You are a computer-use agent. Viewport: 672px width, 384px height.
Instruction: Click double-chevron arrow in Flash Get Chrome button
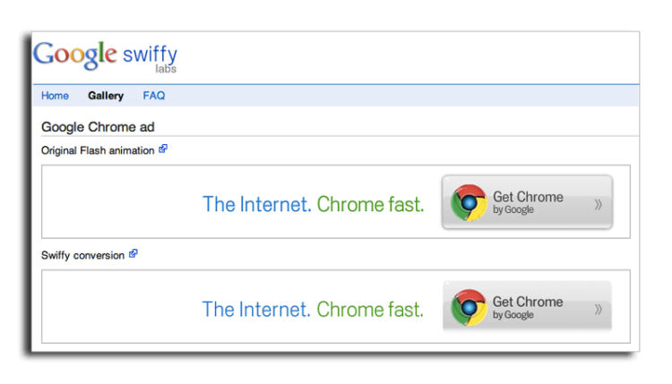point(599,205)
